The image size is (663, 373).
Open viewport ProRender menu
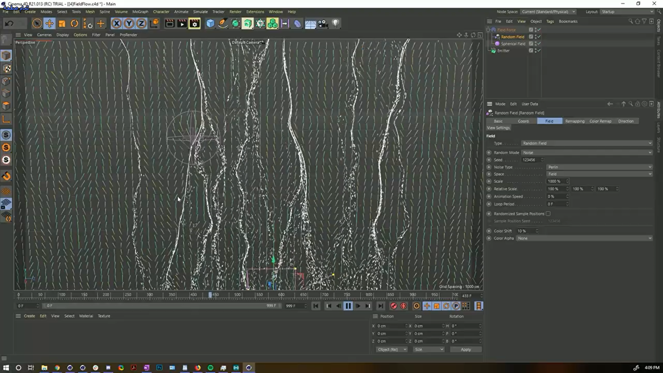point(128,35)
